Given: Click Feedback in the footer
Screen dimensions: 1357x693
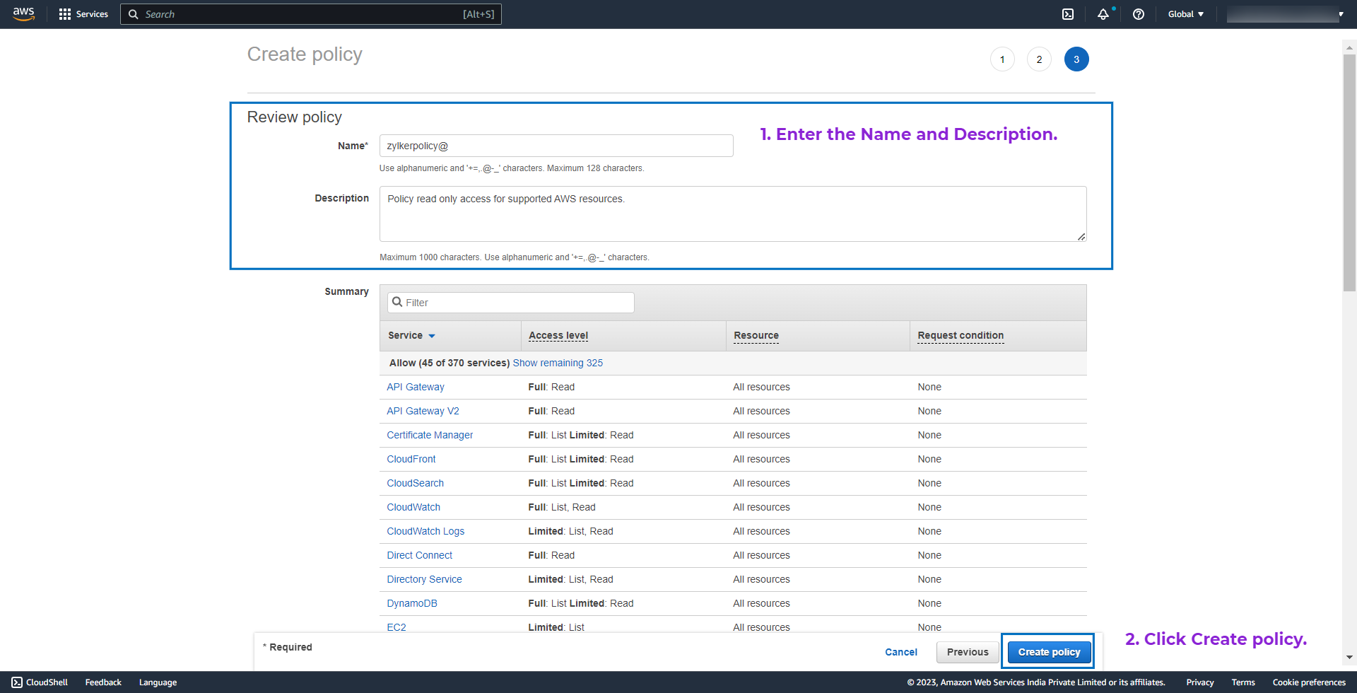Looking at the screenshot, I should coord(103,682).
